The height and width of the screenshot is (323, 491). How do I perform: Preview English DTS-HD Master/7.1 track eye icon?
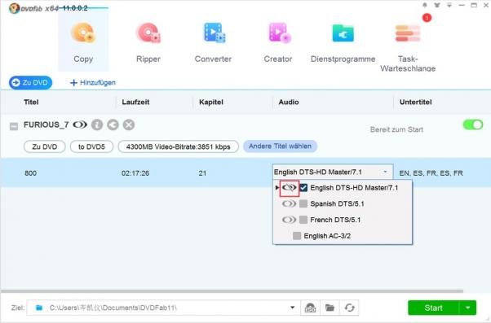[x=289, y=188]
